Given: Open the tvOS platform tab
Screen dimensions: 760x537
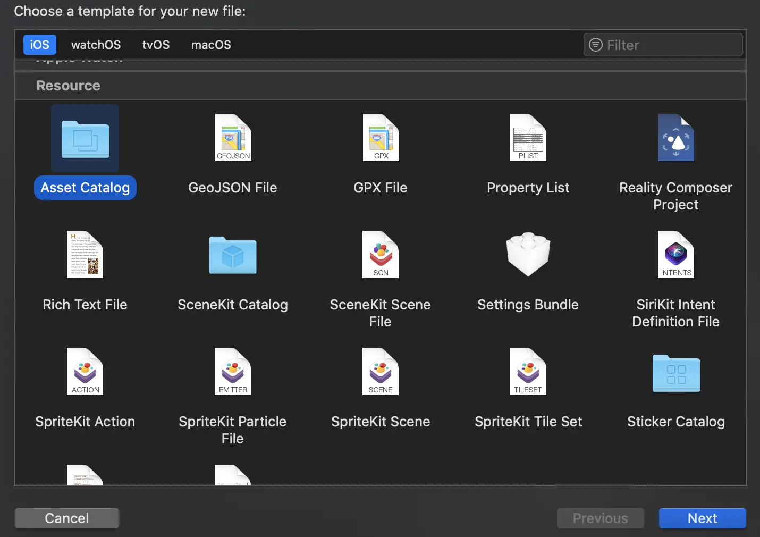Looking at the screenshot, I should (x=156, y=45).
